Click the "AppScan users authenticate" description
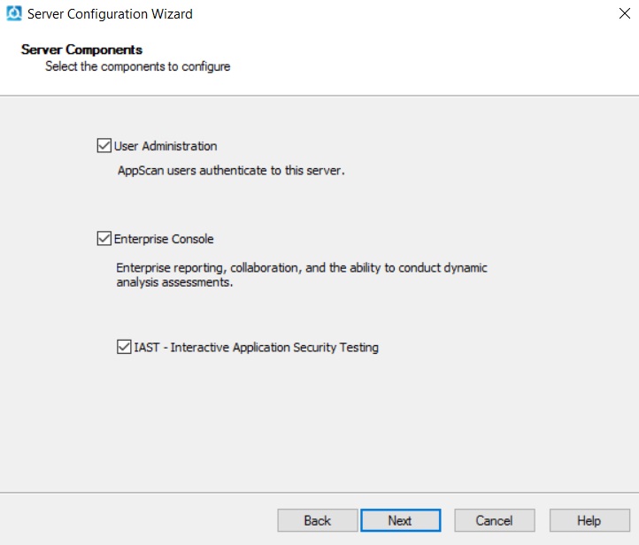 coord(231,171)
